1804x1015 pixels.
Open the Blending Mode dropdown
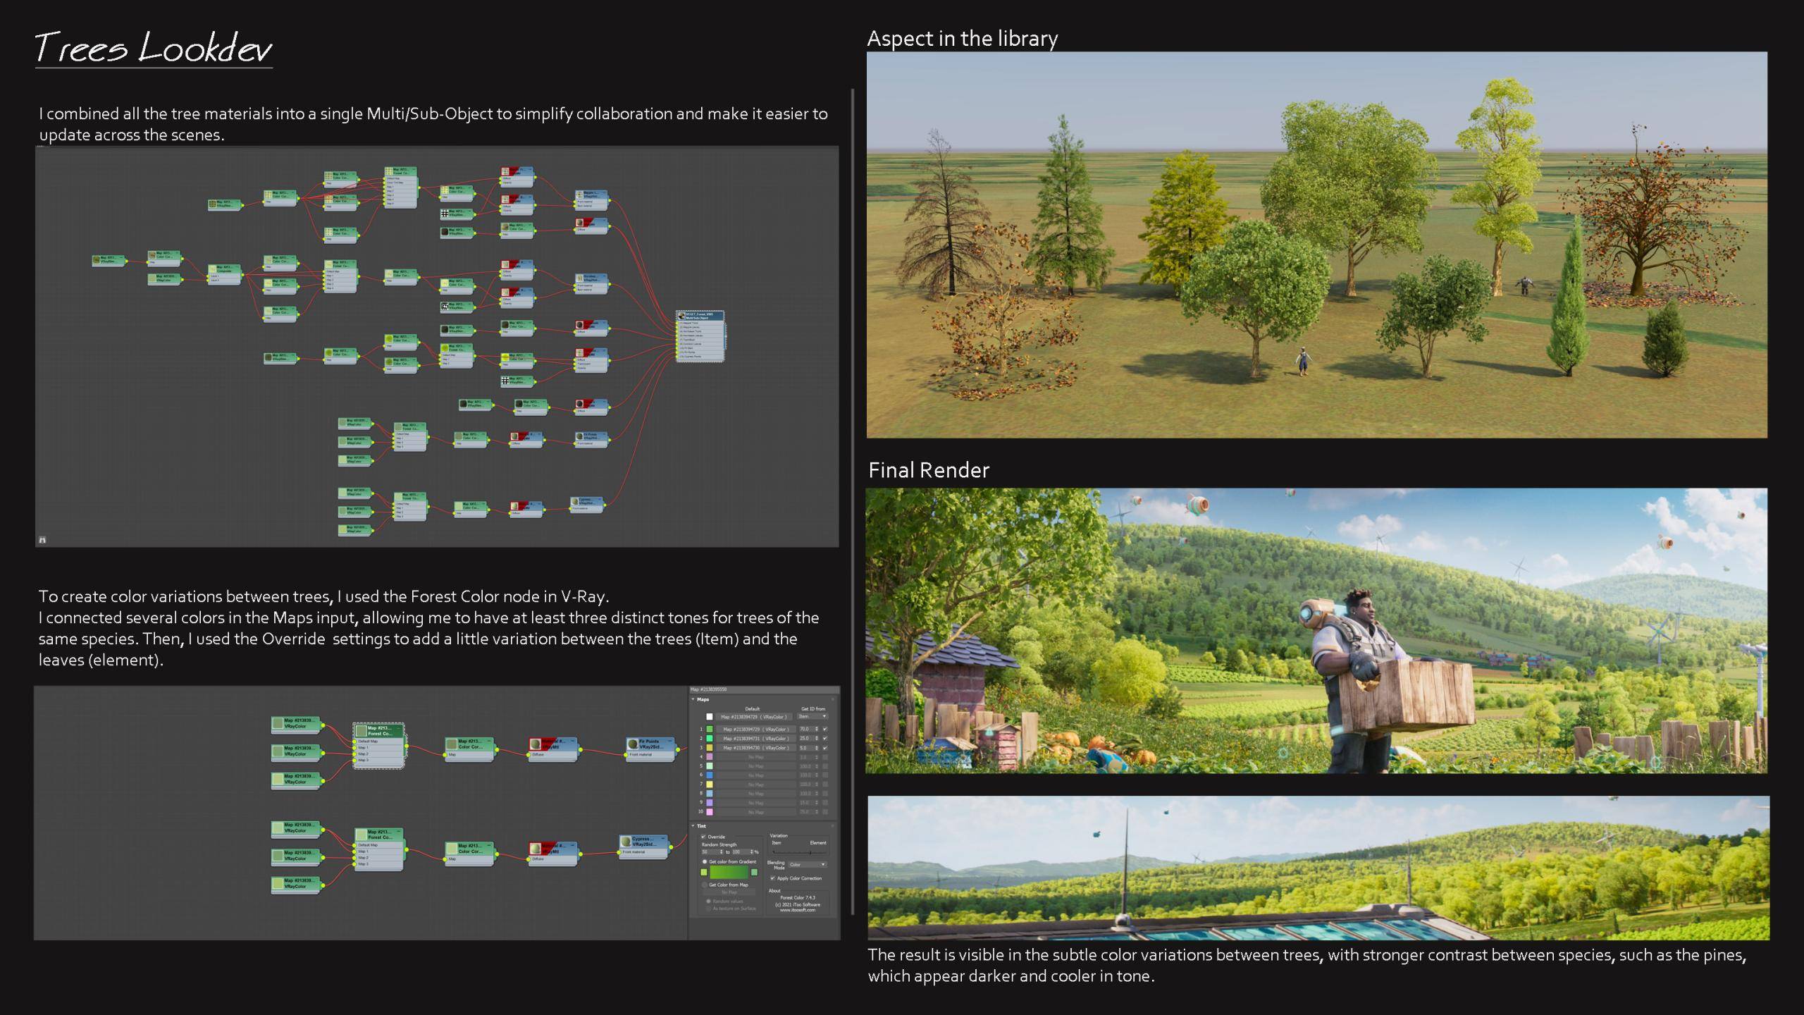pyautogui.click(x=808, y=864)
